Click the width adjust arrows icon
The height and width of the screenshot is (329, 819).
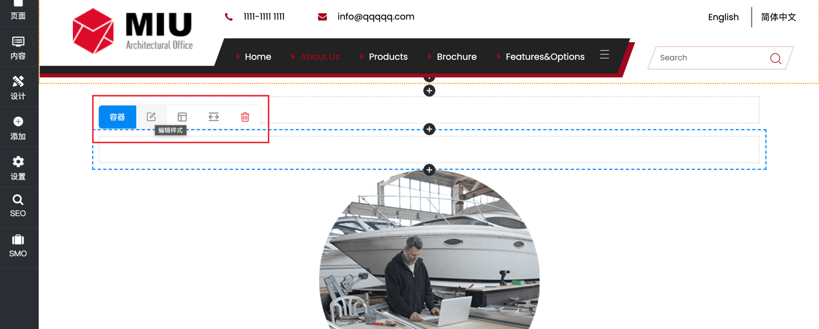[214, 117]
